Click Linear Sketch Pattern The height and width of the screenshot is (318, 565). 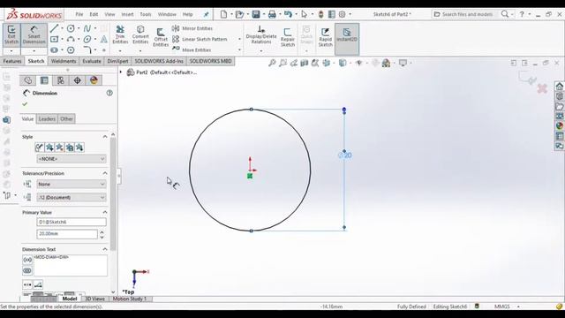(x=200, y=39)
